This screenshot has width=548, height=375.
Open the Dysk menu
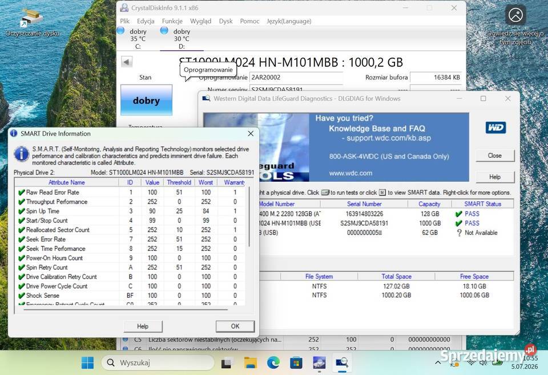226,21
